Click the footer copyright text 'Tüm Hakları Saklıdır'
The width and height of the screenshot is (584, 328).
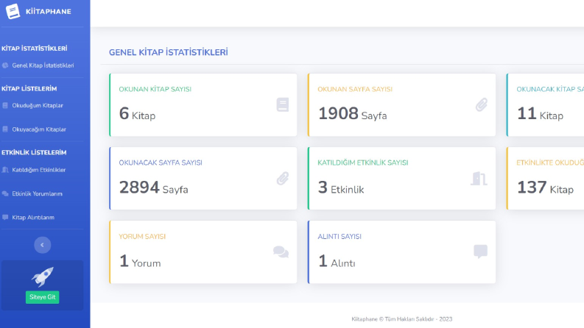409,319
